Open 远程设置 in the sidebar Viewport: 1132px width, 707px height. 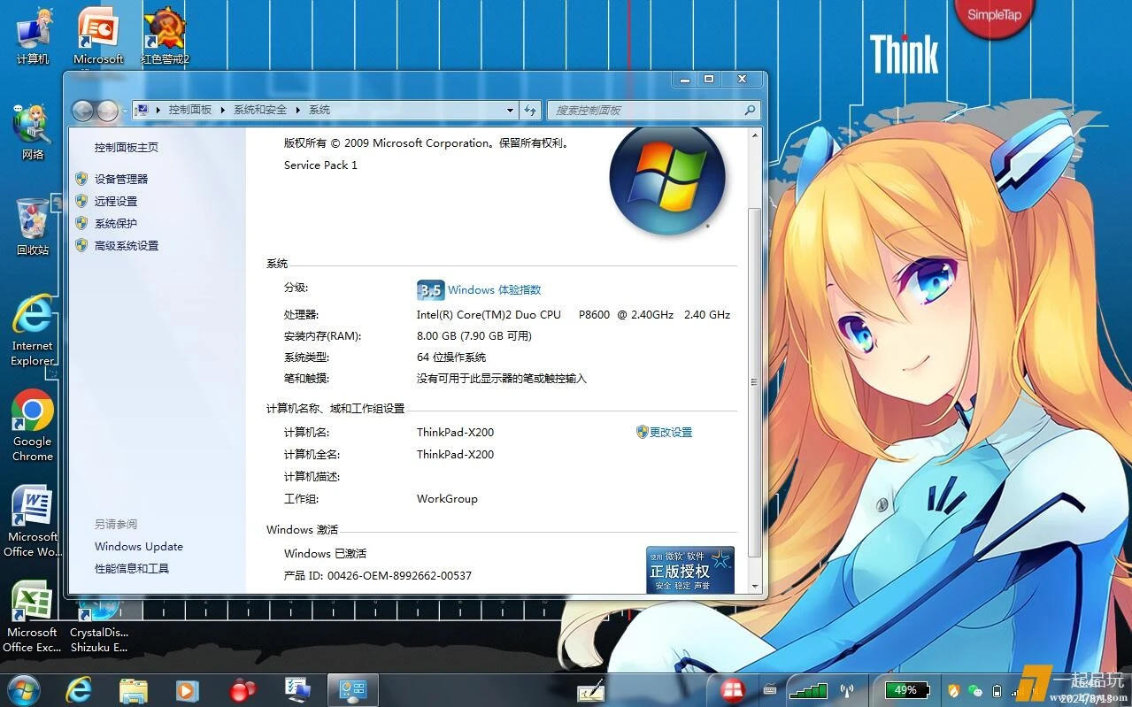tap(116, 201)
